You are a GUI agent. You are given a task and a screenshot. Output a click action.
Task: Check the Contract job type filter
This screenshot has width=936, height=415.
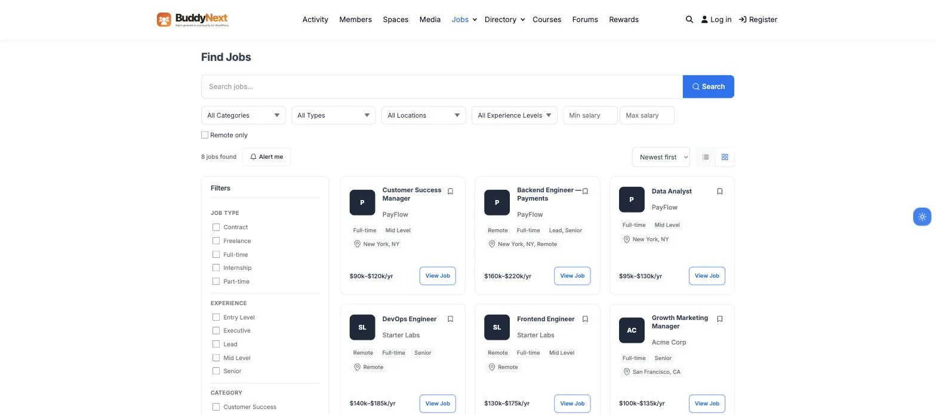[x=216, y=227]
